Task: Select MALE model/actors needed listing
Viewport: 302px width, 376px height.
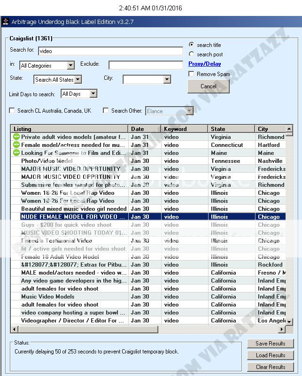Action: tap(148, 273)
